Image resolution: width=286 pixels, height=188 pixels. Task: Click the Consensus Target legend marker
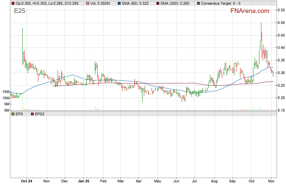[x=199, y=3]
